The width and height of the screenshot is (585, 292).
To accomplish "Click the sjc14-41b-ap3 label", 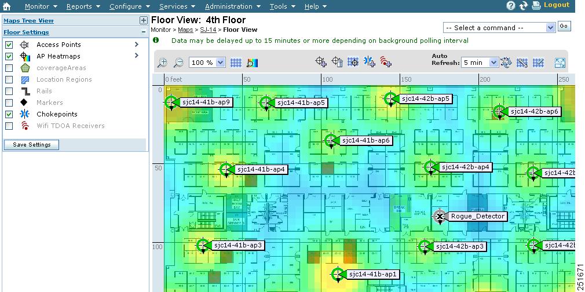I will tap(237, 245).
